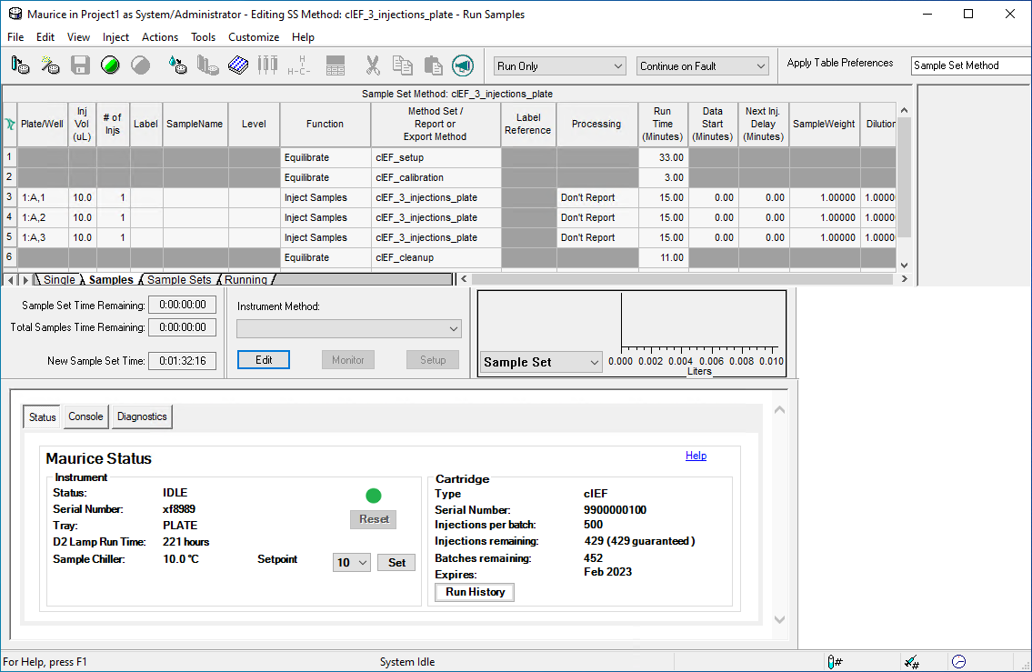Image resolution: width=1032 pixels, height=672 pixels.
Task: Switch to the Single tab
Action: pyautogui.click(x=59, y=280)
